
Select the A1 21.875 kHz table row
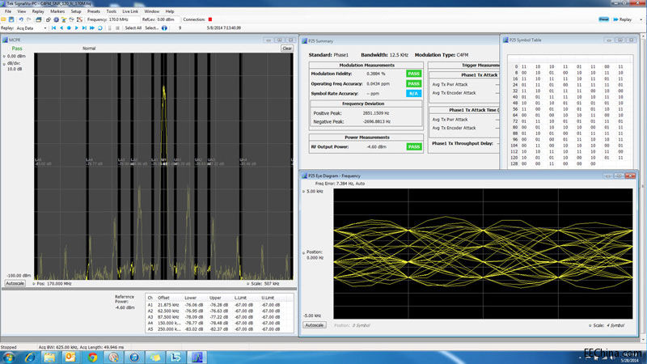219,305
